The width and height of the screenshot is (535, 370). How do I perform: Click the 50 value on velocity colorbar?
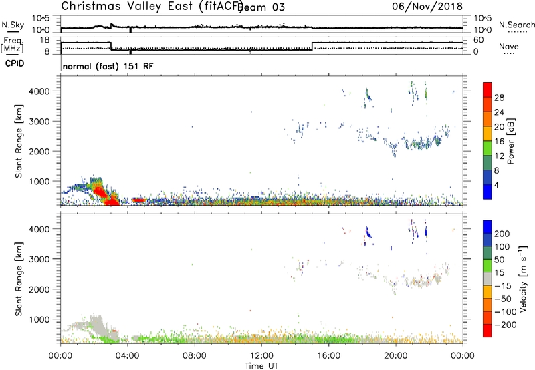pyautogui.click(x=499, y=260)
